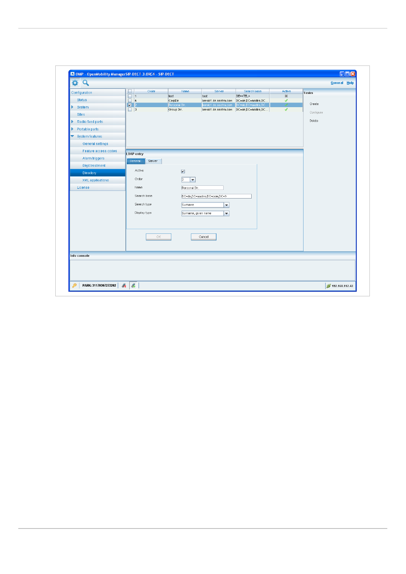Expand the Radio fixed parts node arrow

point(72,122)
